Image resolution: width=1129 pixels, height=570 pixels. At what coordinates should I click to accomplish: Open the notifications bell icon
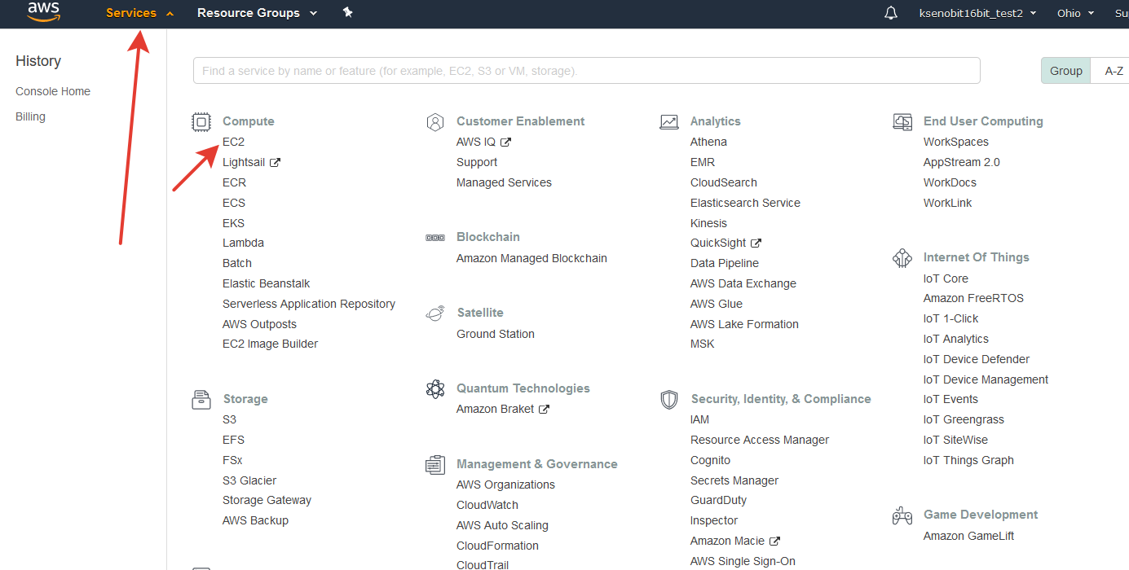click(x=891, y=13)
